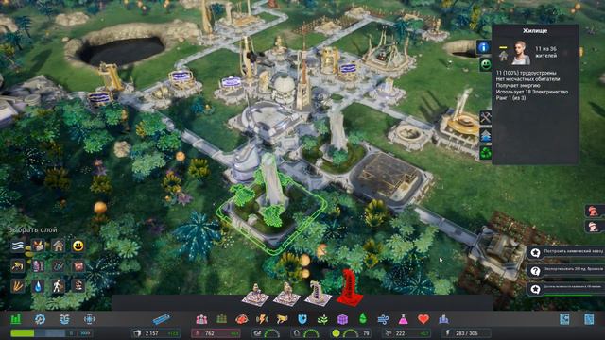Open the first blue map panel icon
Image resolution: width=605 pixels, height=340 pixels.
[x=564, y=319]
